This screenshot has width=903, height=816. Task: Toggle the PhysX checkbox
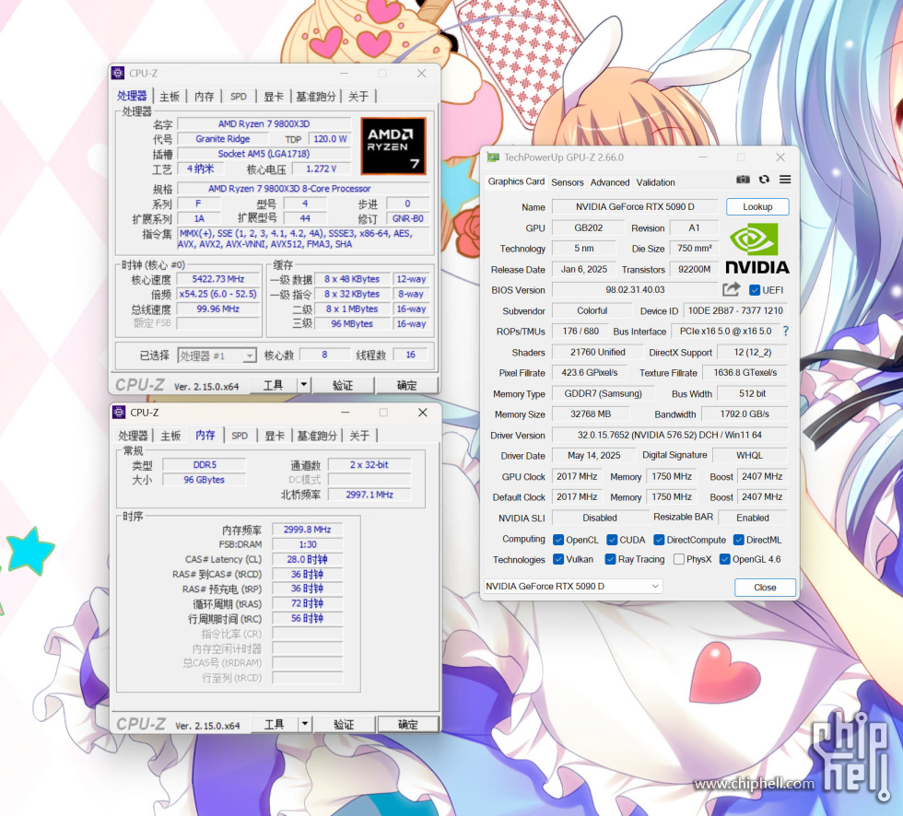(x=679, y=559)
